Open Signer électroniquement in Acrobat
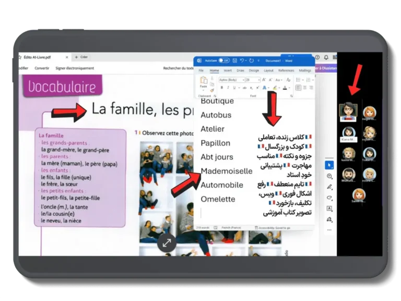 (75, 68)
